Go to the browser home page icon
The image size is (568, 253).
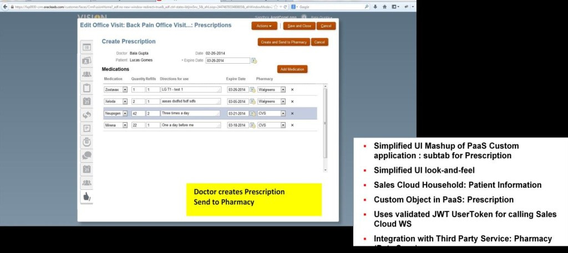tap(384, 7)
